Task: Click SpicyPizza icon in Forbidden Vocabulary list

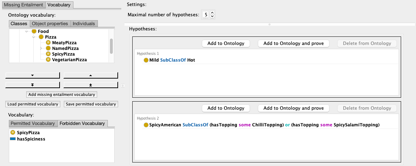Action: [13, 132]
